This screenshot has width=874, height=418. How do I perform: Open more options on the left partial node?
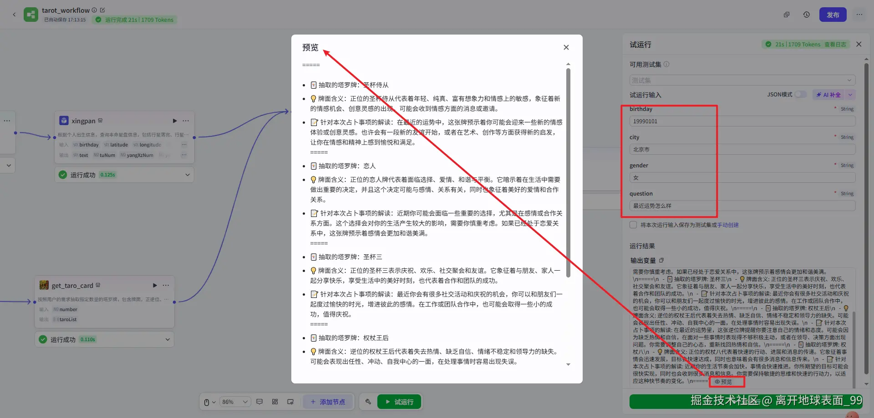[x=7, y=121]
